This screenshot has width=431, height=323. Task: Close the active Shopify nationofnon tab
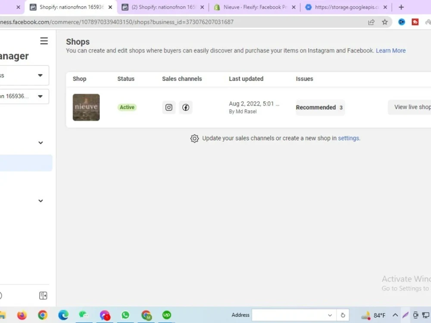pos(110,7)
